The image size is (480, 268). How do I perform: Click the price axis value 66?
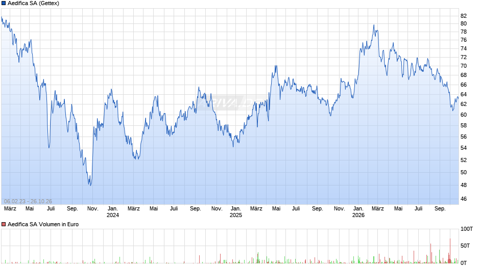(464, 85)
